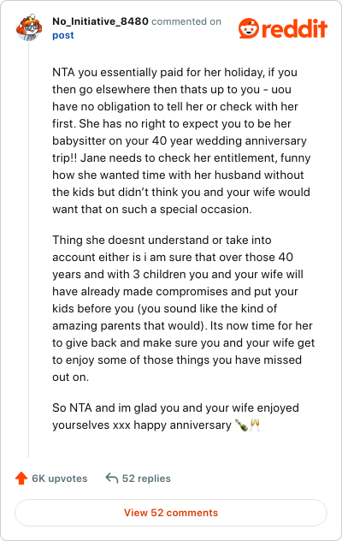Upvote using the orange arrow icon

coord(21,479)
